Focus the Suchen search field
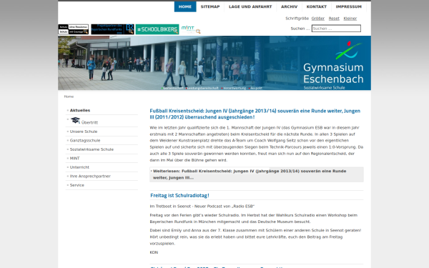 336,29
